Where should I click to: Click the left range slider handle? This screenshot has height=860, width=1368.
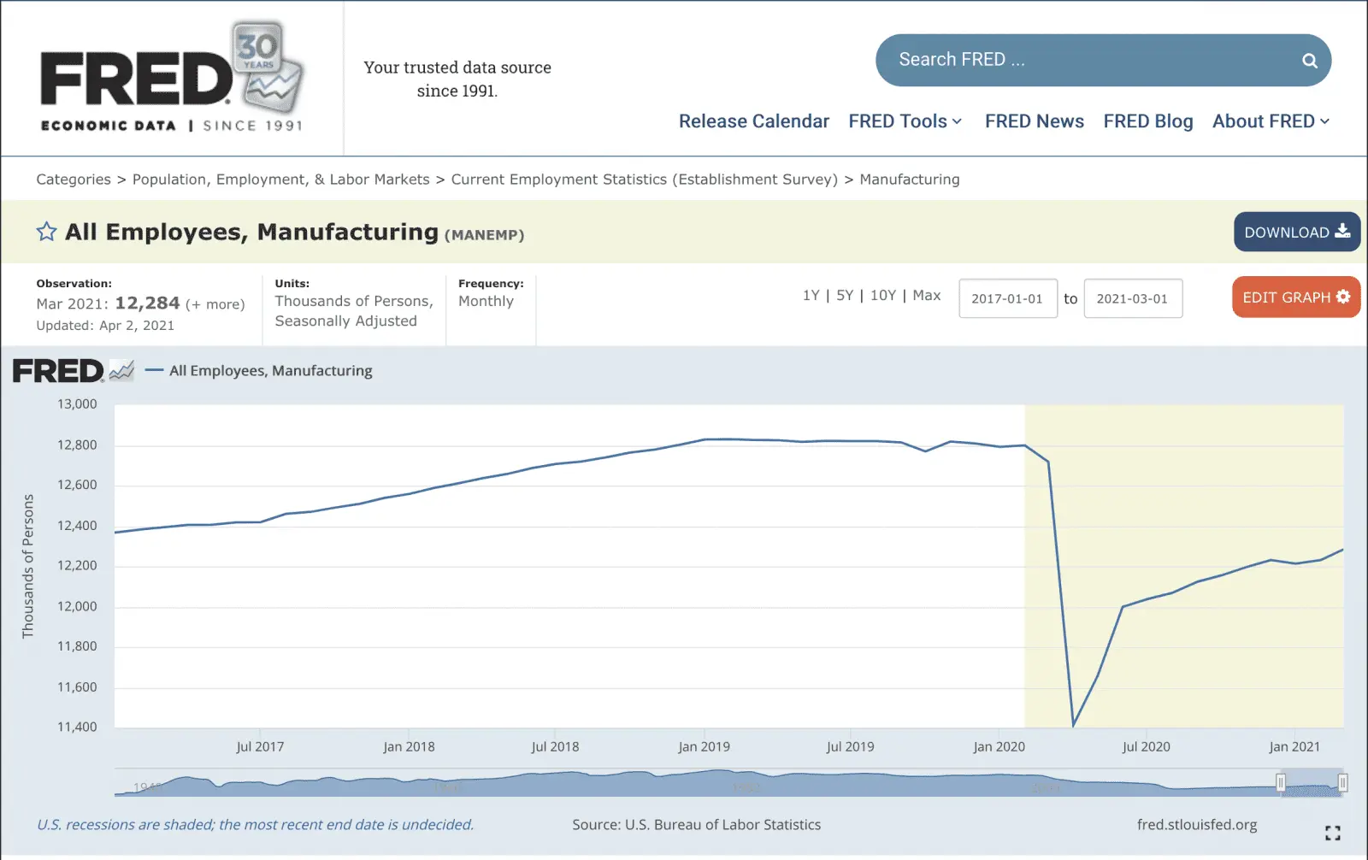coord(1280,783)
